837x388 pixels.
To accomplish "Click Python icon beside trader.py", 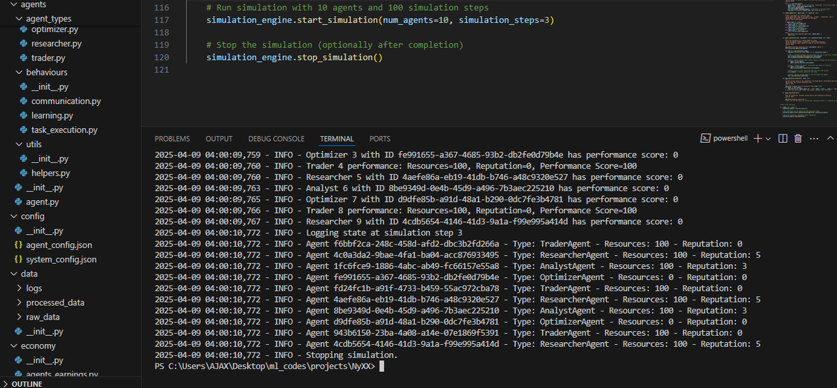I will tap(23, 58).
